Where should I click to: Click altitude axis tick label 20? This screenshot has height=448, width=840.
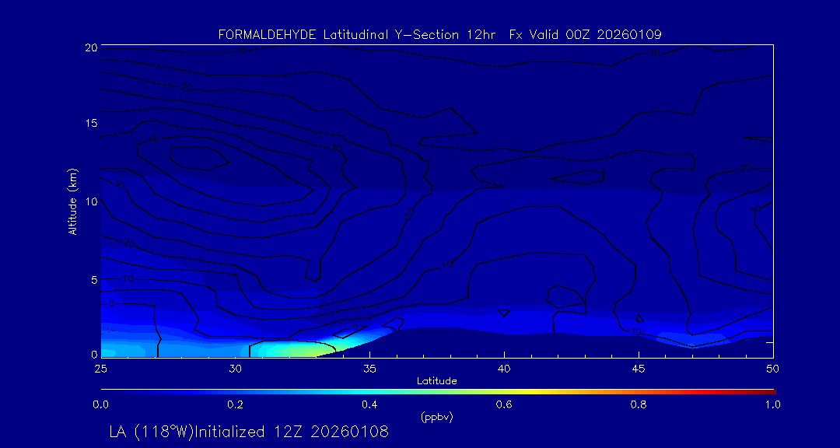point(90,47)
